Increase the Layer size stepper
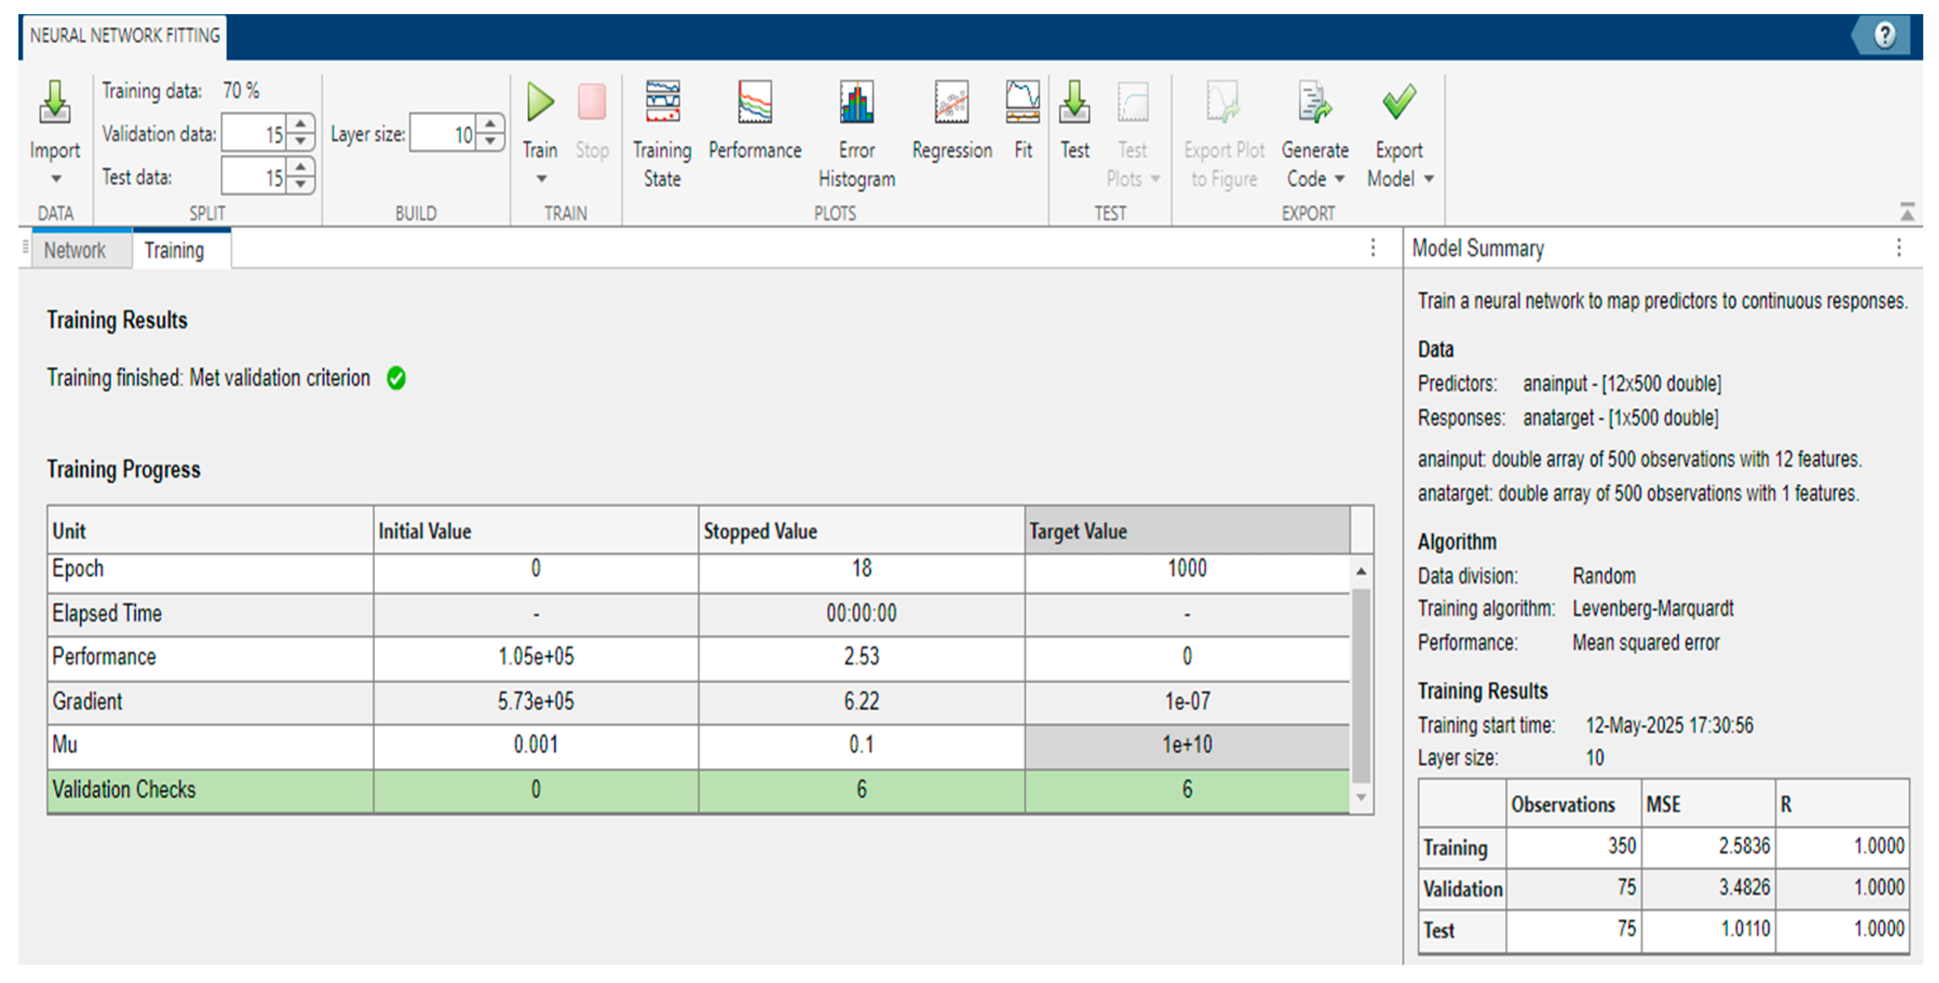 491,125
